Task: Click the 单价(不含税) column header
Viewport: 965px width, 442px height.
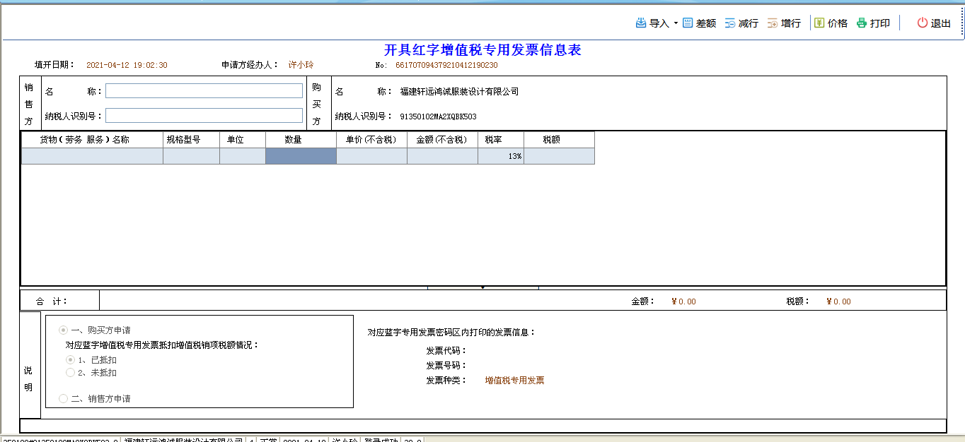Action: click(371, 140)
